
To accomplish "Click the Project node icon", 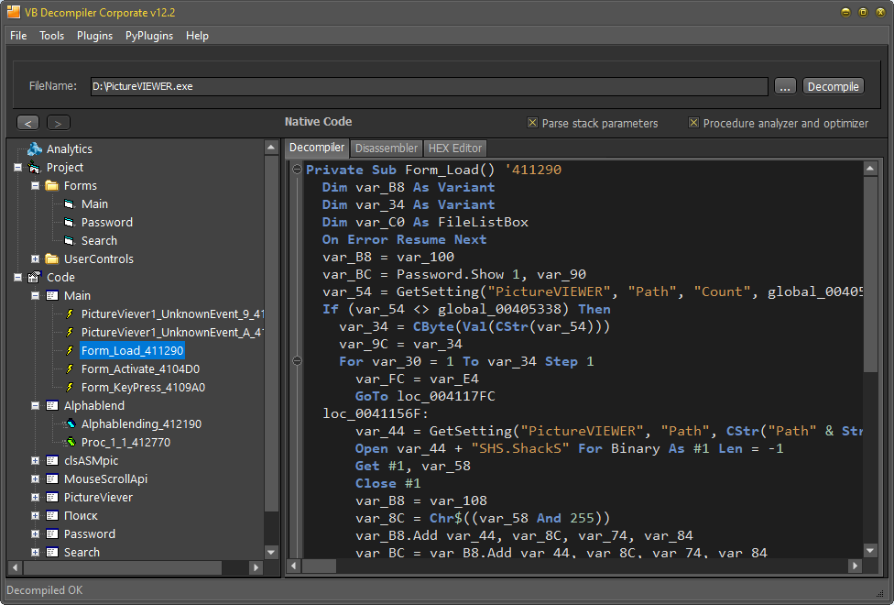I will tap(34, 167).
